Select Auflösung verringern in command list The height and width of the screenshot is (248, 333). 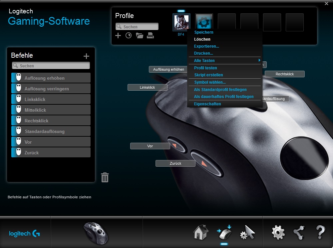tap(51, 88)
